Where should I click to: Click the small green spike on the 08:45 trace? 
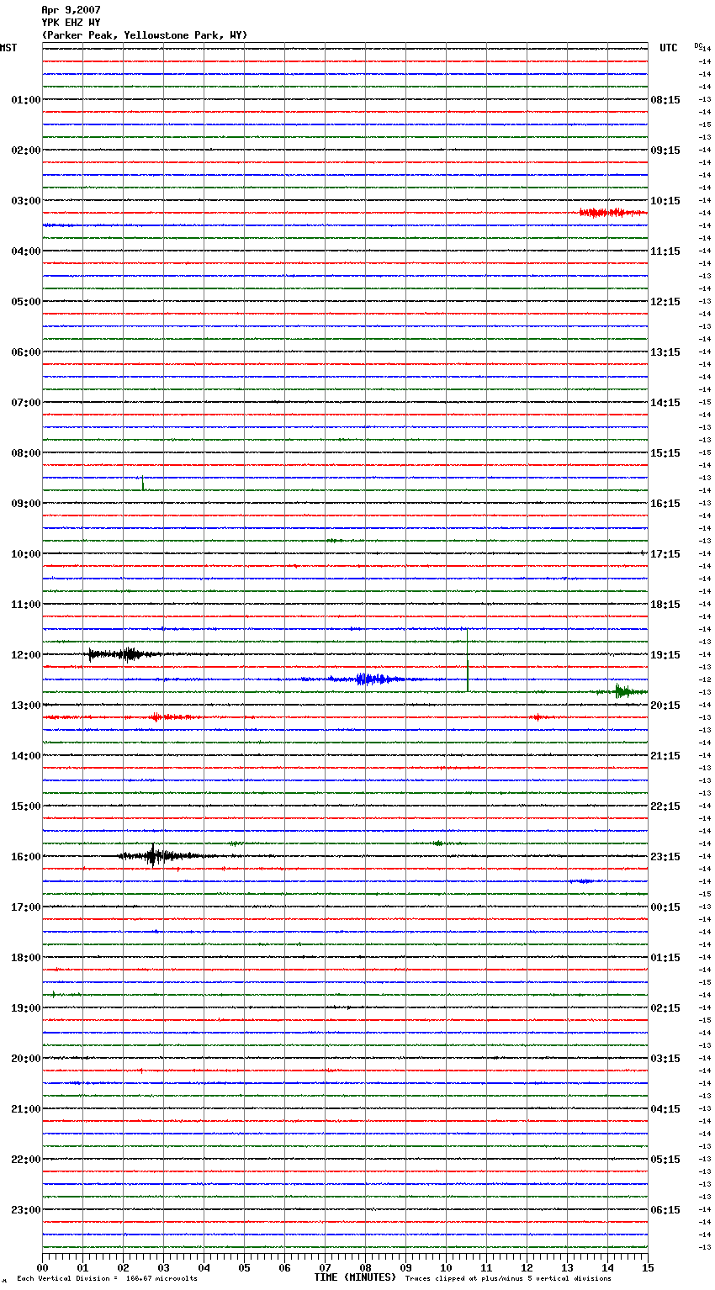click(x=142, y=484)
